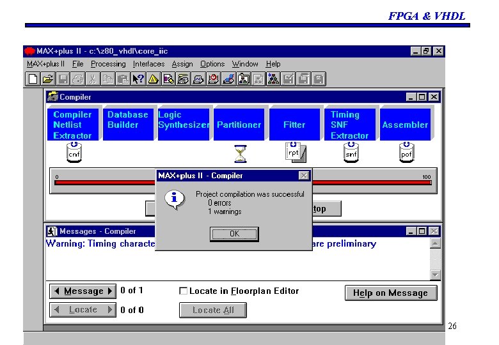Open the Floorplan Editor toolbar icon
Viewport: 499px width, 345px height.
click(x=168, y=79)
